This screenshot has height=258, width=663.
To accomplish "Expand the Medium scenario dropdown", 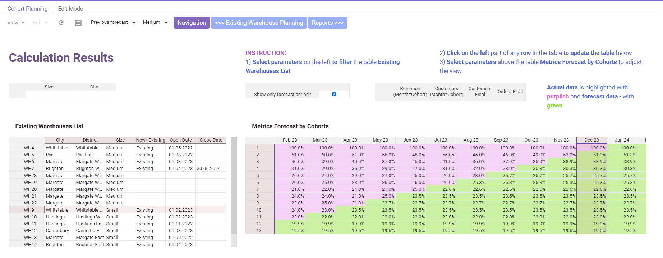I will point(155,22).
